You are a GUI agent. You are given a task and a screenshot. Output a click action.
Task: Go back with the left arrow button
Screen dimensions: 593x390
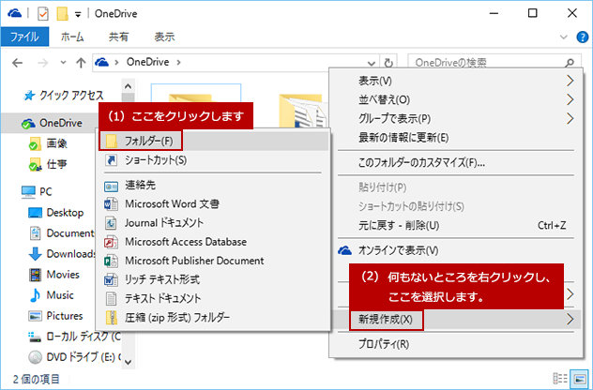point(18,63)
